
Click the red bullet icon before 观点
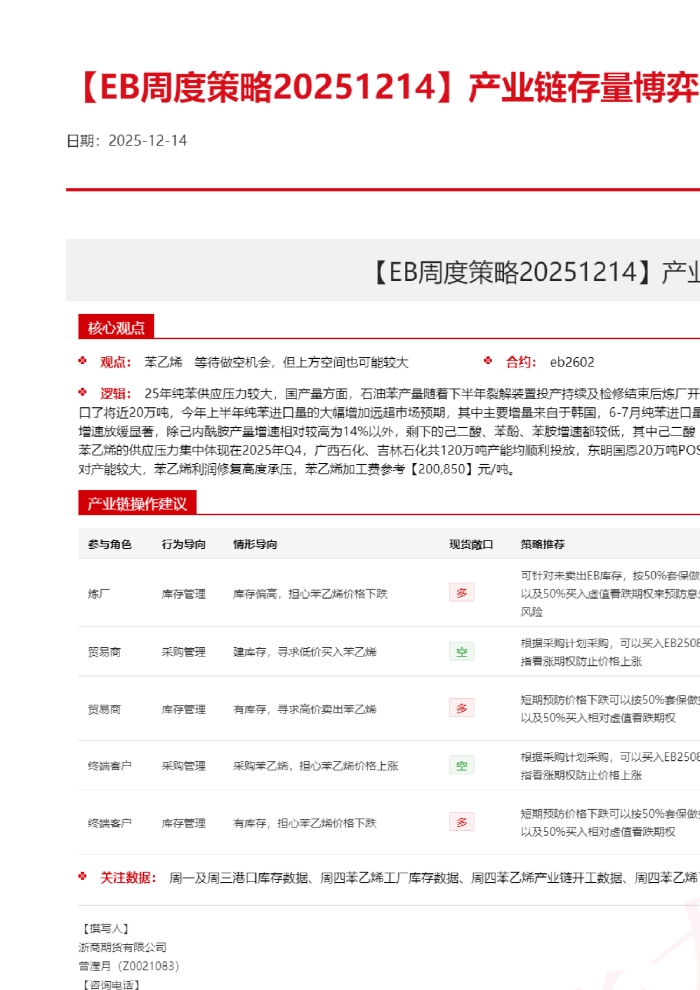point(82,361)
